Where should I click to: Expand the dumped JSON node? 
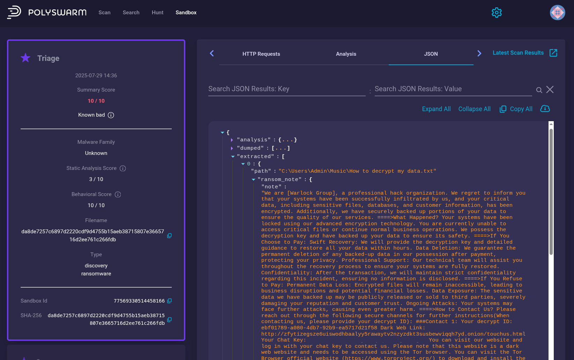pyautogui.click(x=232, y=148)
